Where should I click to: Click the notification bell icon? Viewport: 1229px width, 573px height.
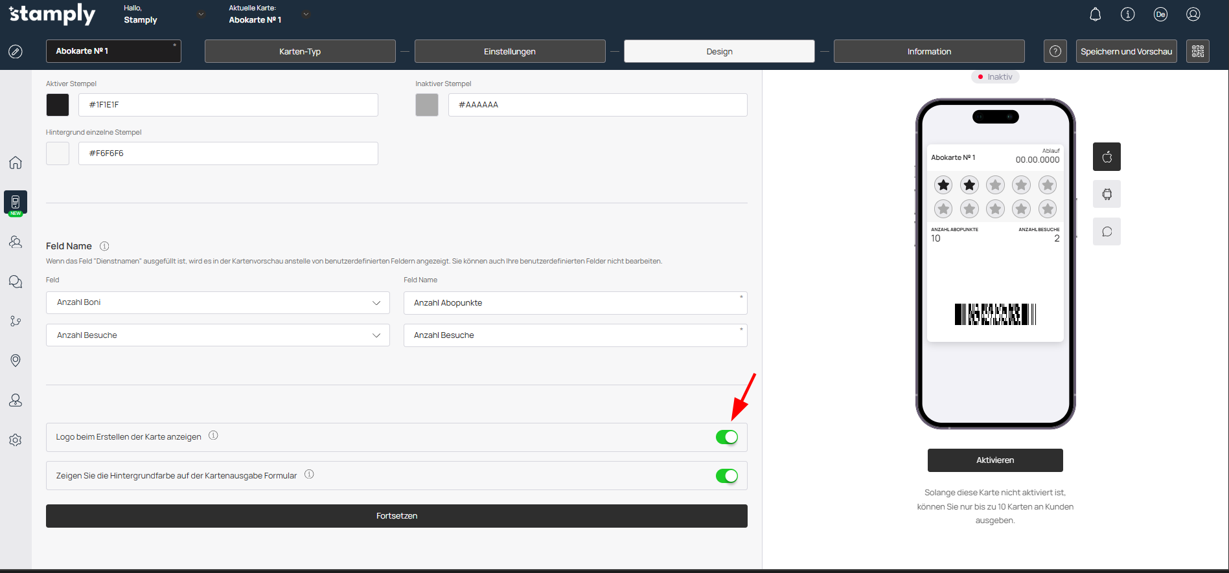pyautogui.click(x=1095, y=14)
